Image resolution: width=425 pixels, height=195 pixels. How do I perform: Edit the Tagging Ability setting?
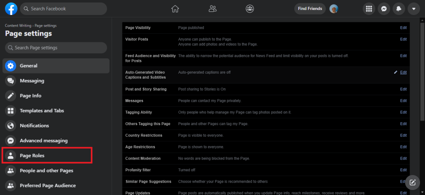click(403, 112)
